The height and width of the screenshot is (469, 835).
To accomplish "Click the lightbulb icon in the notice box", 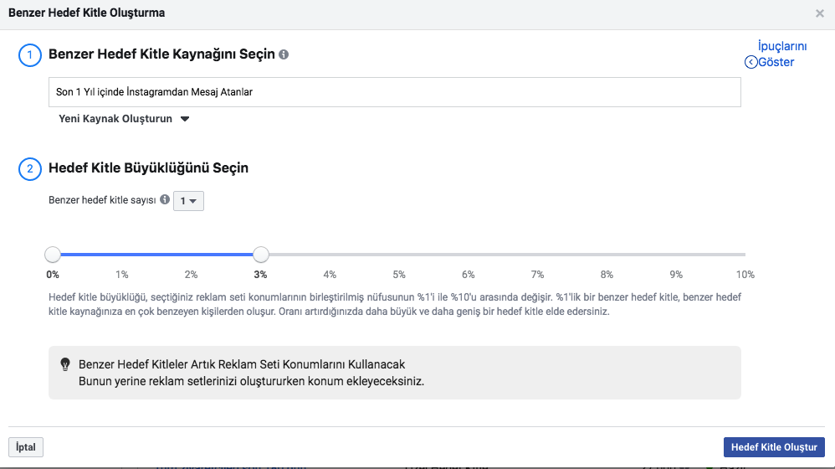I will 65,364.
